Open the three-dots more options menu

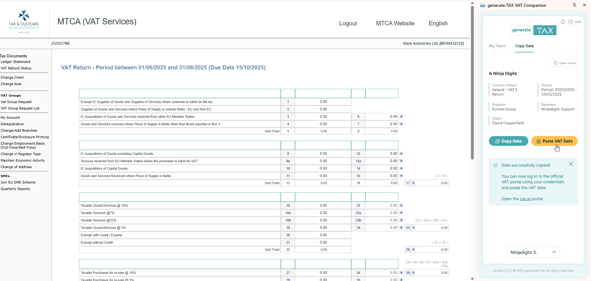pyautogui.click(x=578, y=22)
